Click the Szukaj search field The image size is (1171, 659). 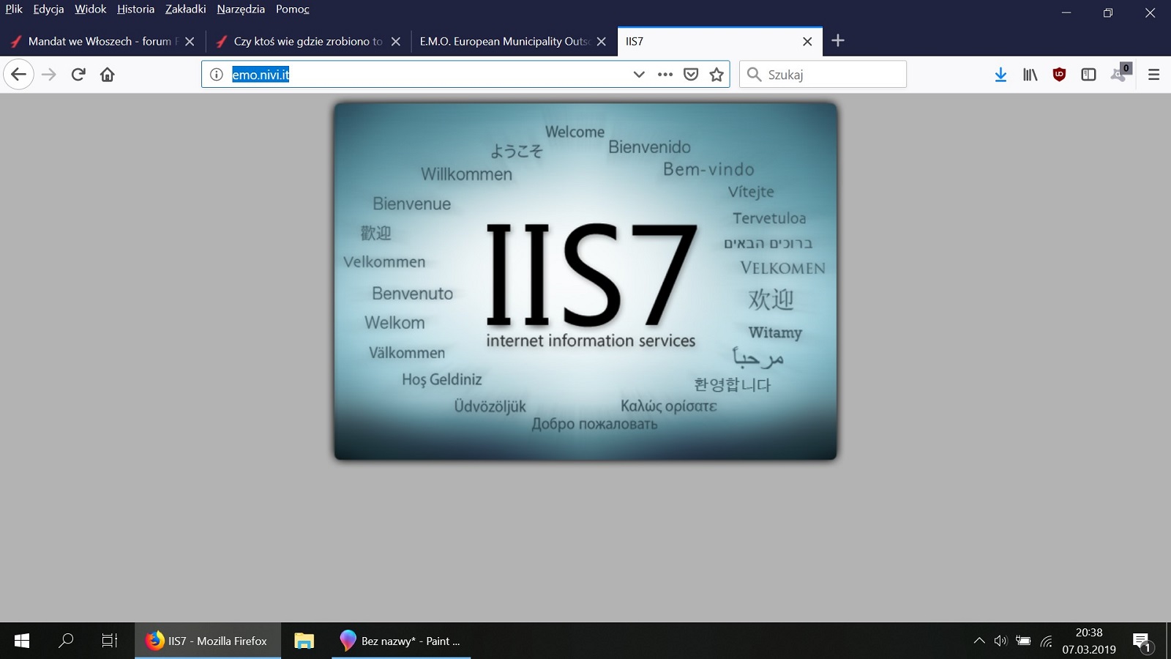(823, 74)
